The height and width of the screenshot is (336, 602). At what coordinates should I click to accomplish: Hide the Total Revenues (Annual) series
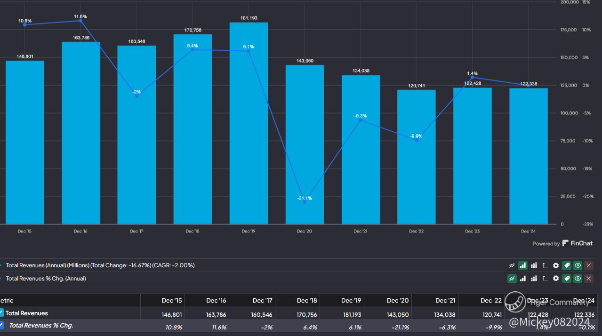tap(578, 265)
